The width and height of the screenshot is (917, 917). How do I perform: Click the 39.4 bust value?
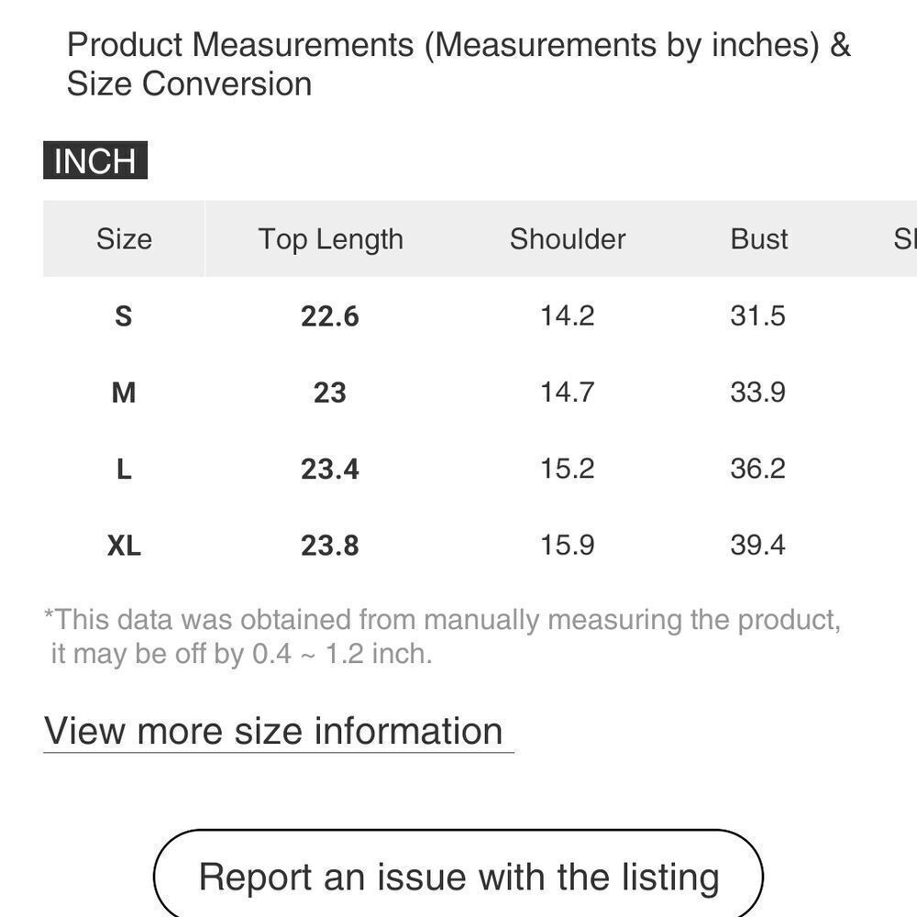coord(757,545)
